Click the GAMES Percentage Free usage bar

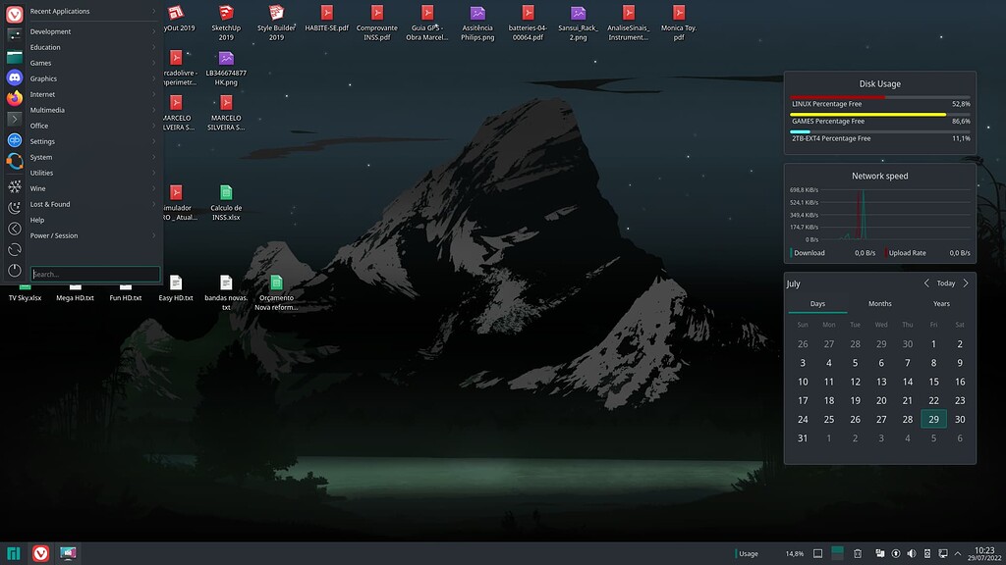pos(879,118)
